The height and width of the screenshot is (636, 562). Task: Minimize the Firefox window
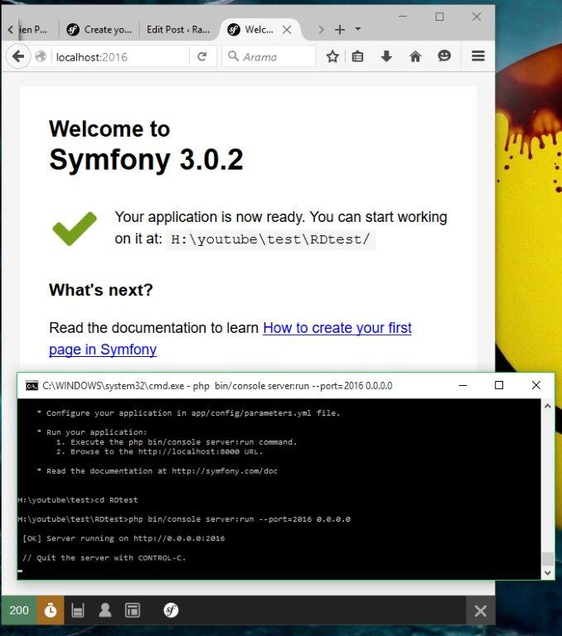point(402,17)
